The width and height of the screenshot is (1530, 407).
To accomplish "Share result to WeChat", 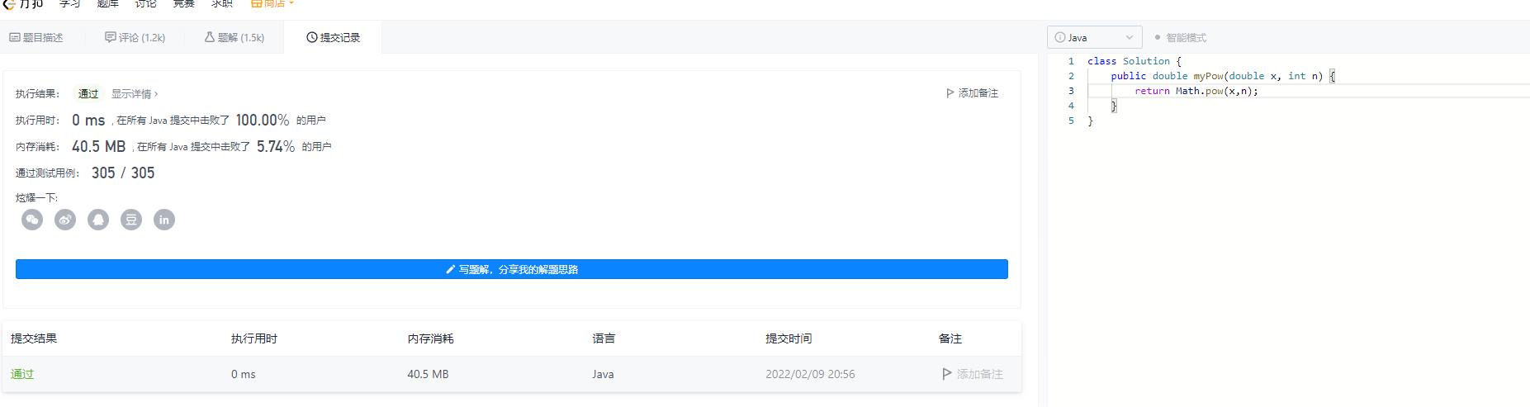I will (x=32, y=220).
